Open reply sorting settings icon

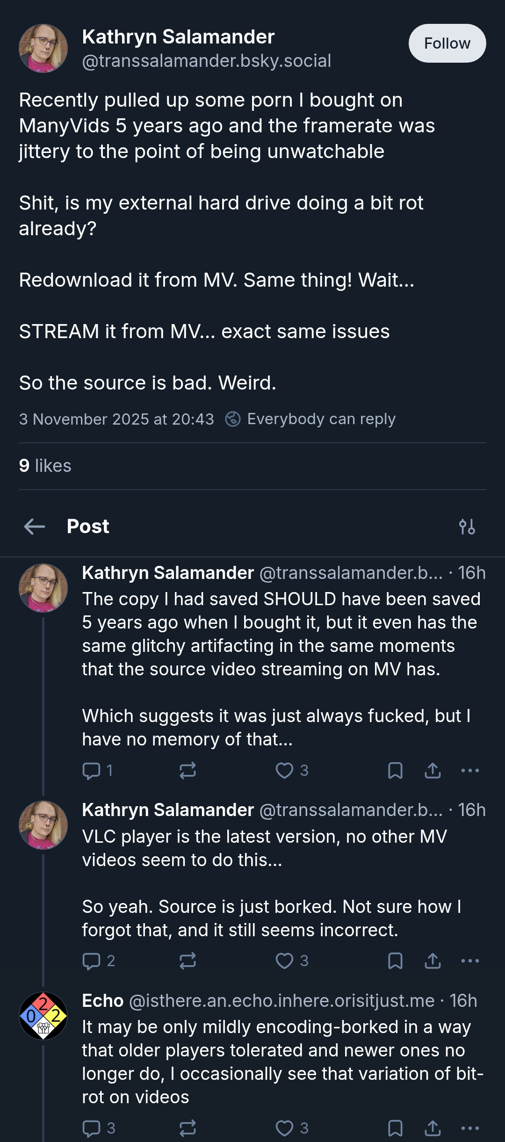(467, 527)
